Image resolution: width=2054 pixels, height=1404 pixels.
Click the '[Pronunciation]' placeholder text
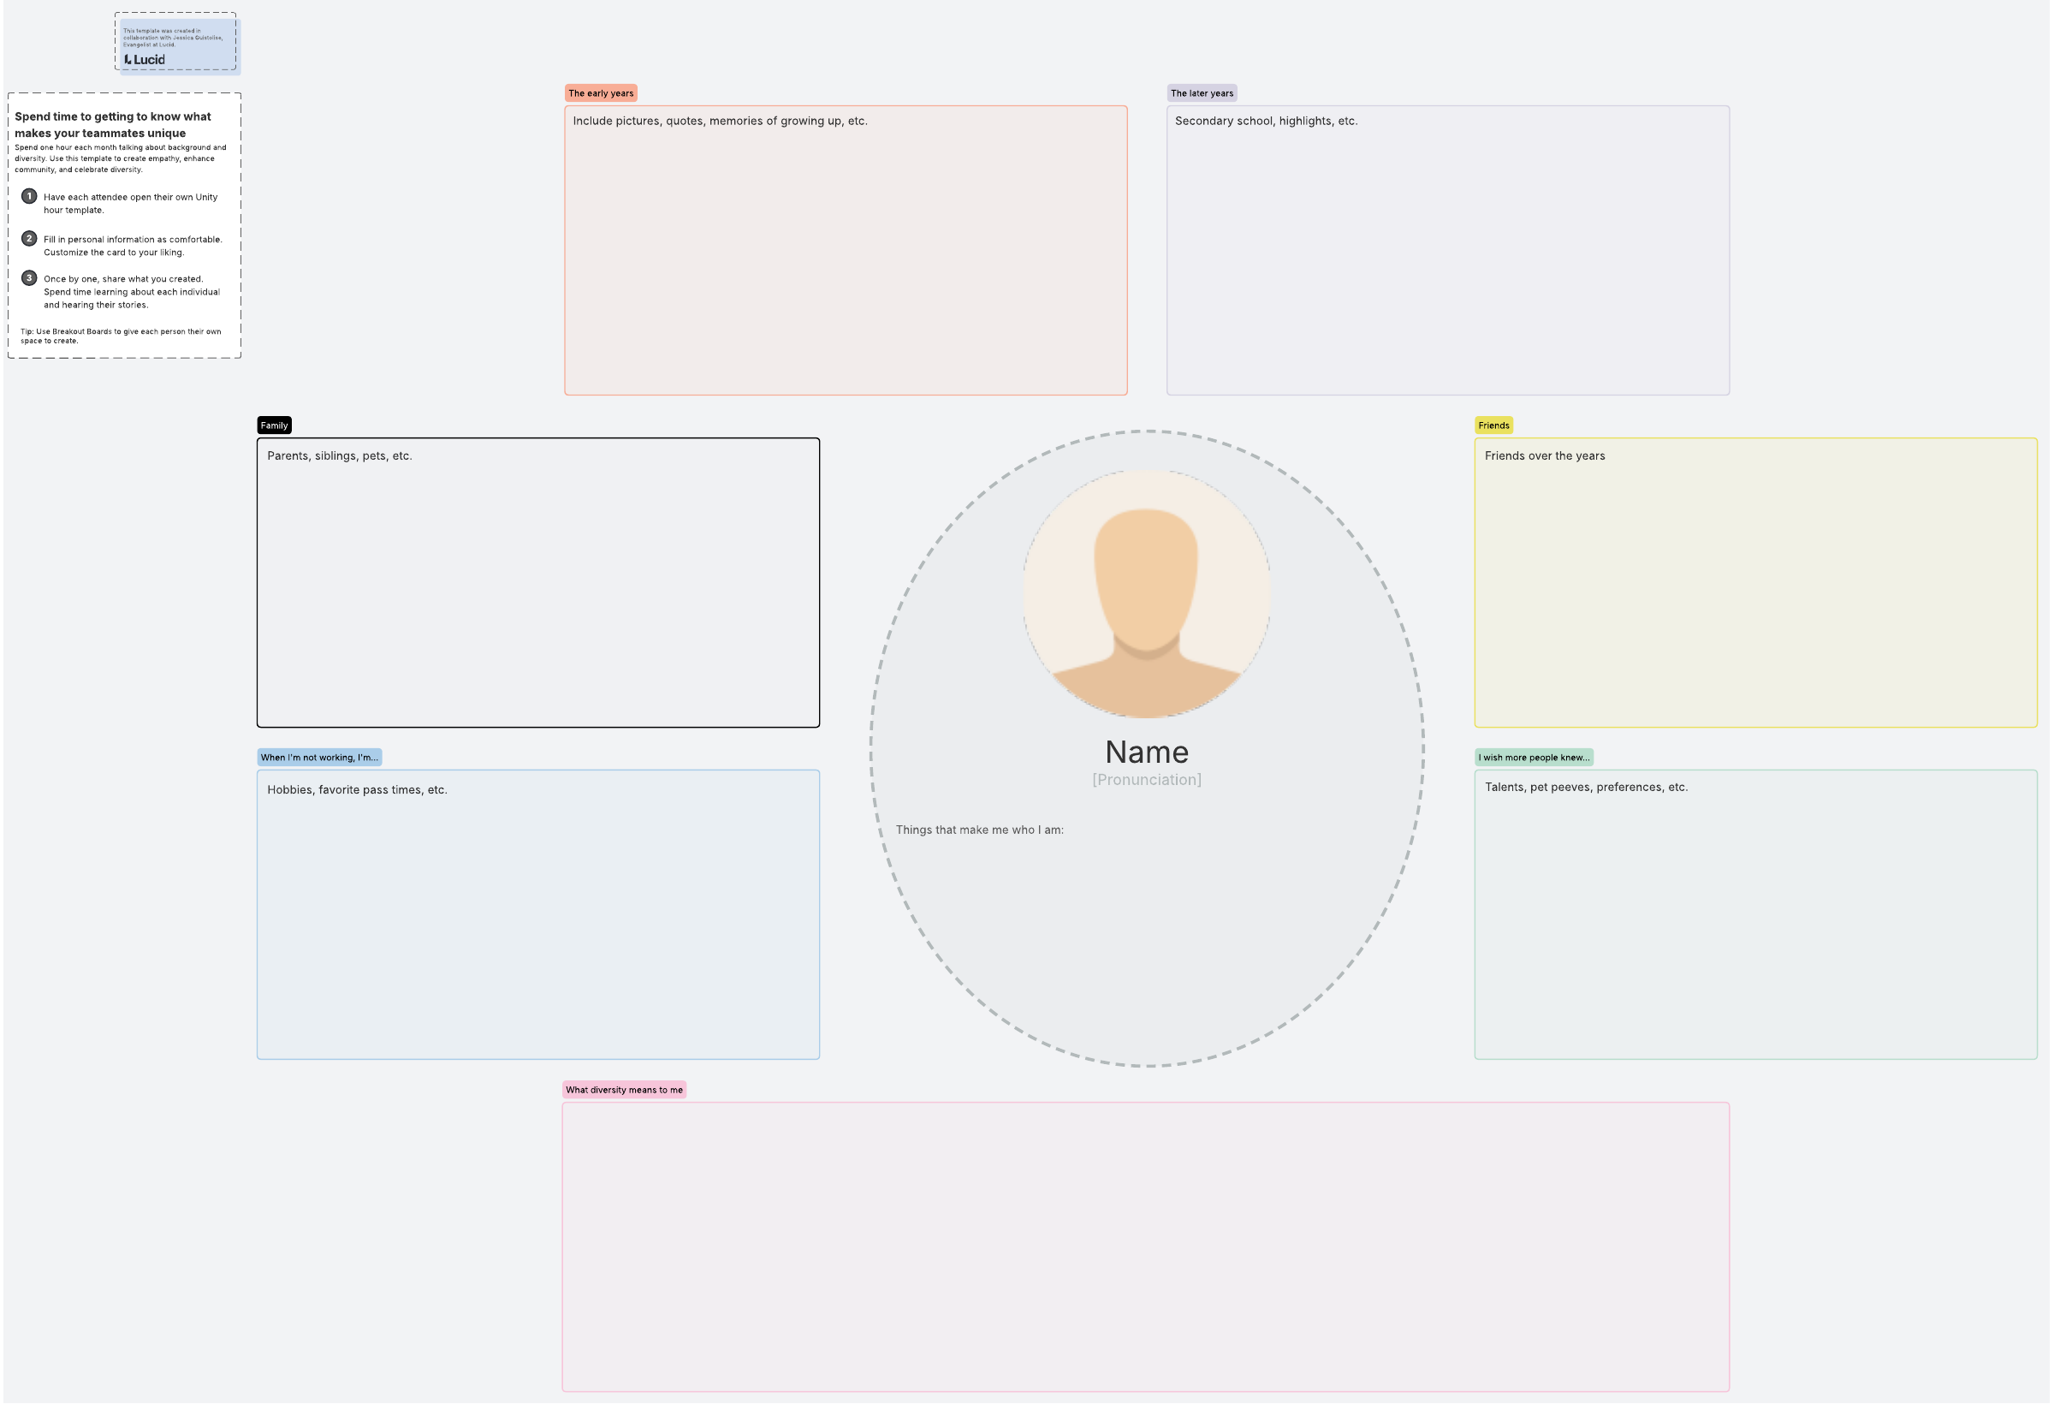tap(1146, 780)
